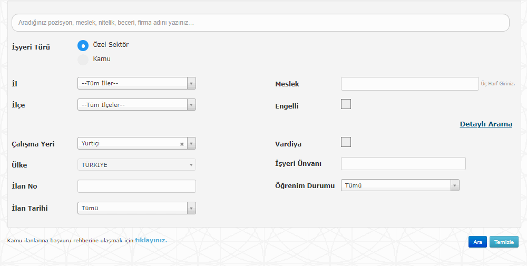Focus the İşyeri Ünvanı text field
The image size is (527, 266).
coord(403,163)
